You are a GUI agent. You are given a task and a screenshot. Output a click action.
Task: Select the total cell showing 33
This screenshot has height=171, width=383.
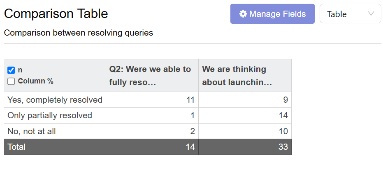tap(245, 147)
